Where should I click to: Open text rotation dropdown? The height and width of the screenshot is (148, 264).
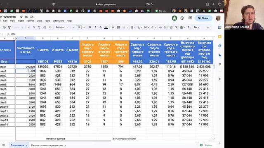point(153,27)
